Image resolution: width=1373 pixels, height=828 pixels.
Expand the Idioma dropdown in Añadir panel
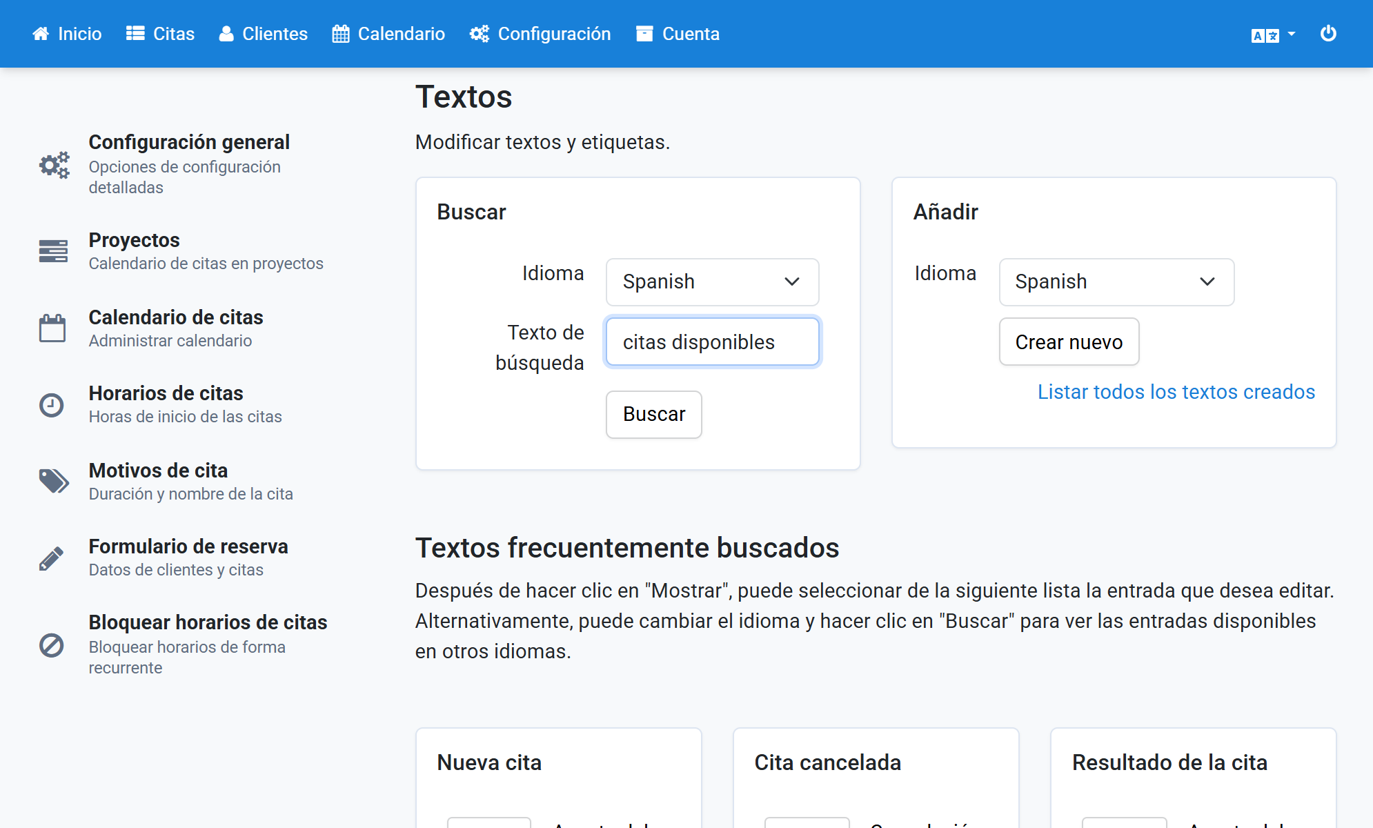tap(1116, 282)
